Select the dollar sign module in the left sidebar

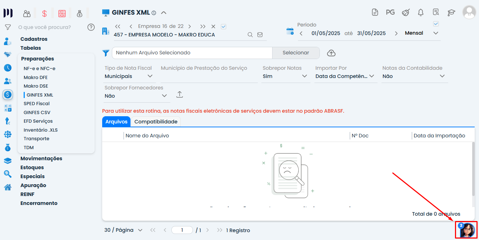point(8,94)
